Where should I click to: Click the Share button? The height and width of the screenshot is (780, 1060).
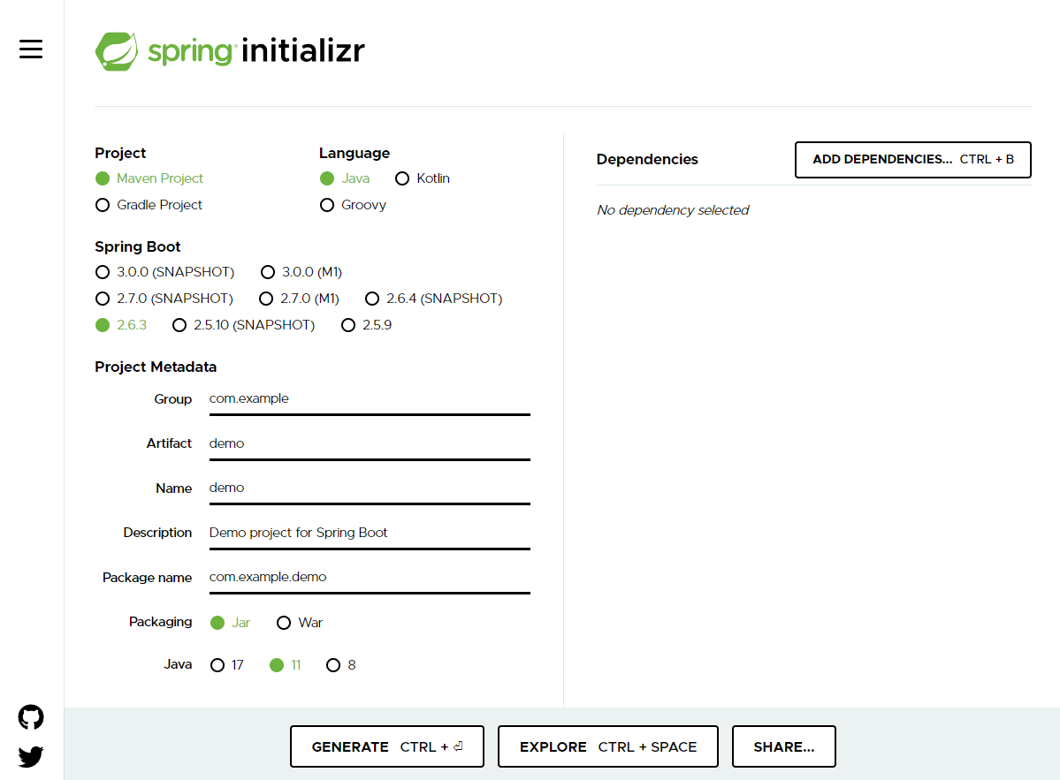click(x=784, y=746)
